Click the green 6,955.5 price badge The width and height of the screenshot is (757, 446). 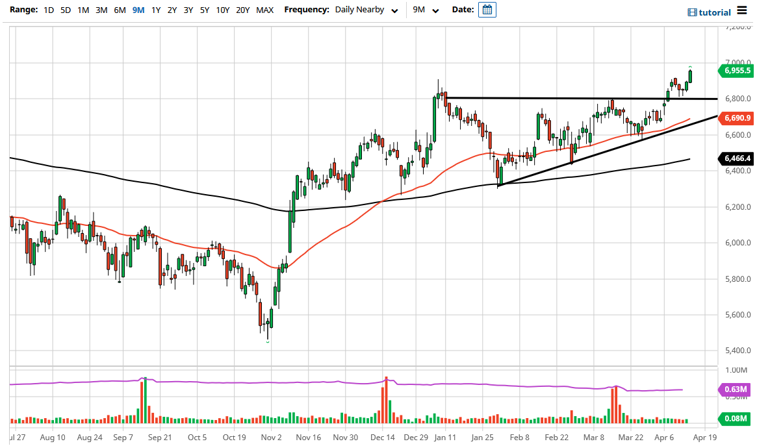[736, 71]
